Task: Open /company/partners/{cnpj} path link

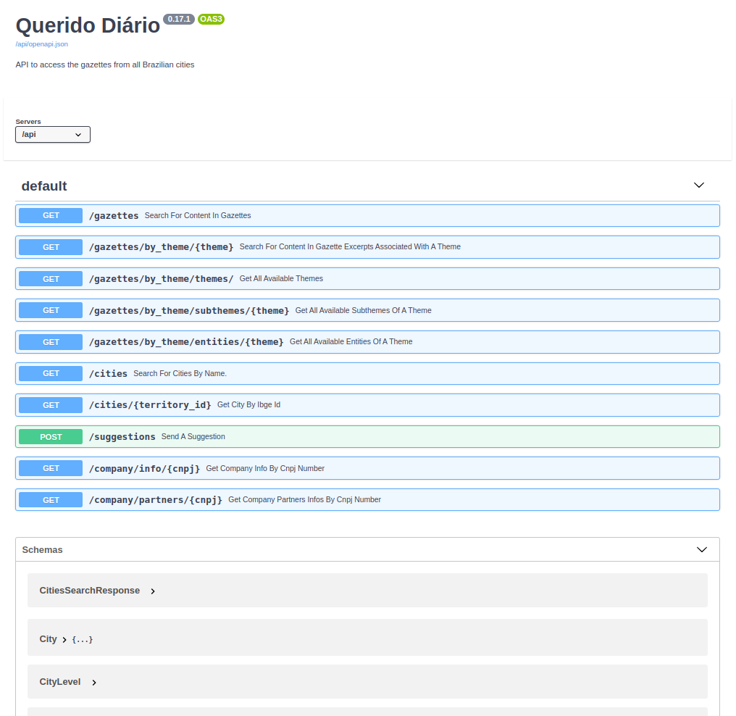Action: (x=155, y=500)
